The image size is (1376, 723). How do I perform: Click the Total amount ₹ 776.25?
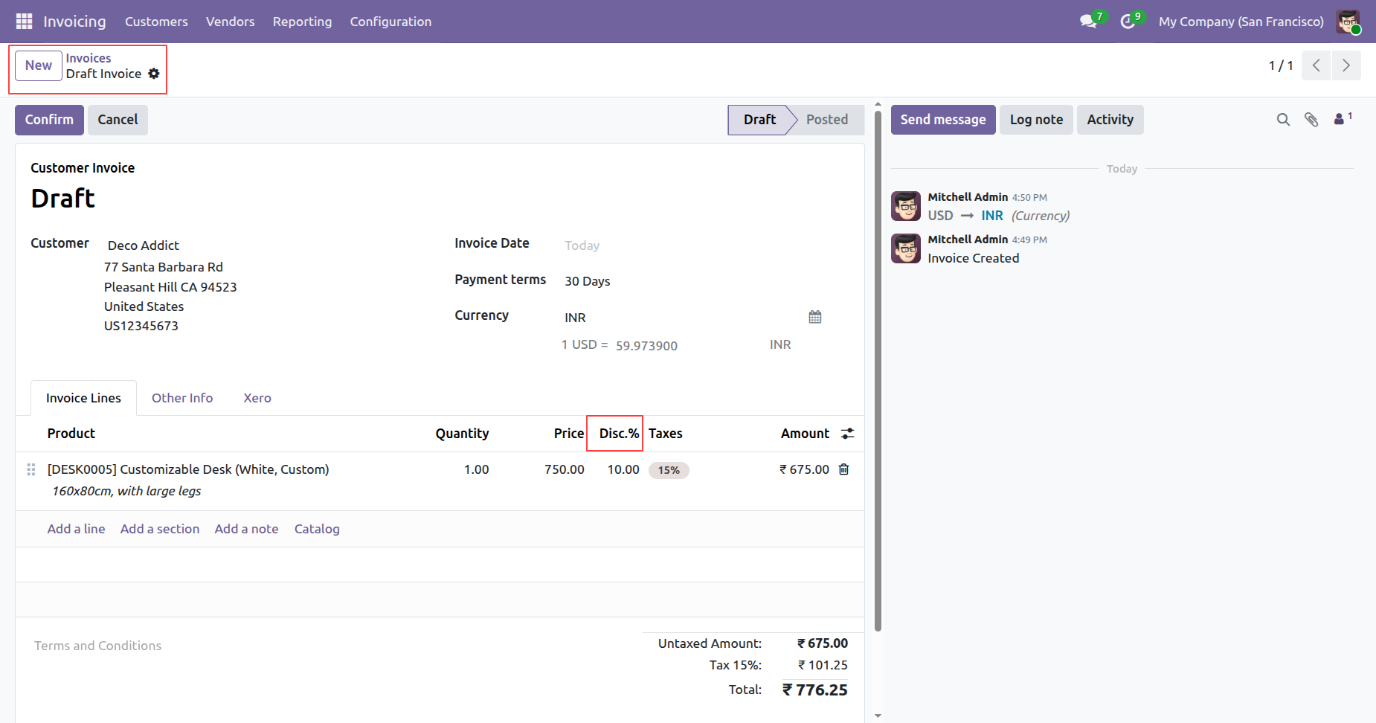(x=814, y=690)
